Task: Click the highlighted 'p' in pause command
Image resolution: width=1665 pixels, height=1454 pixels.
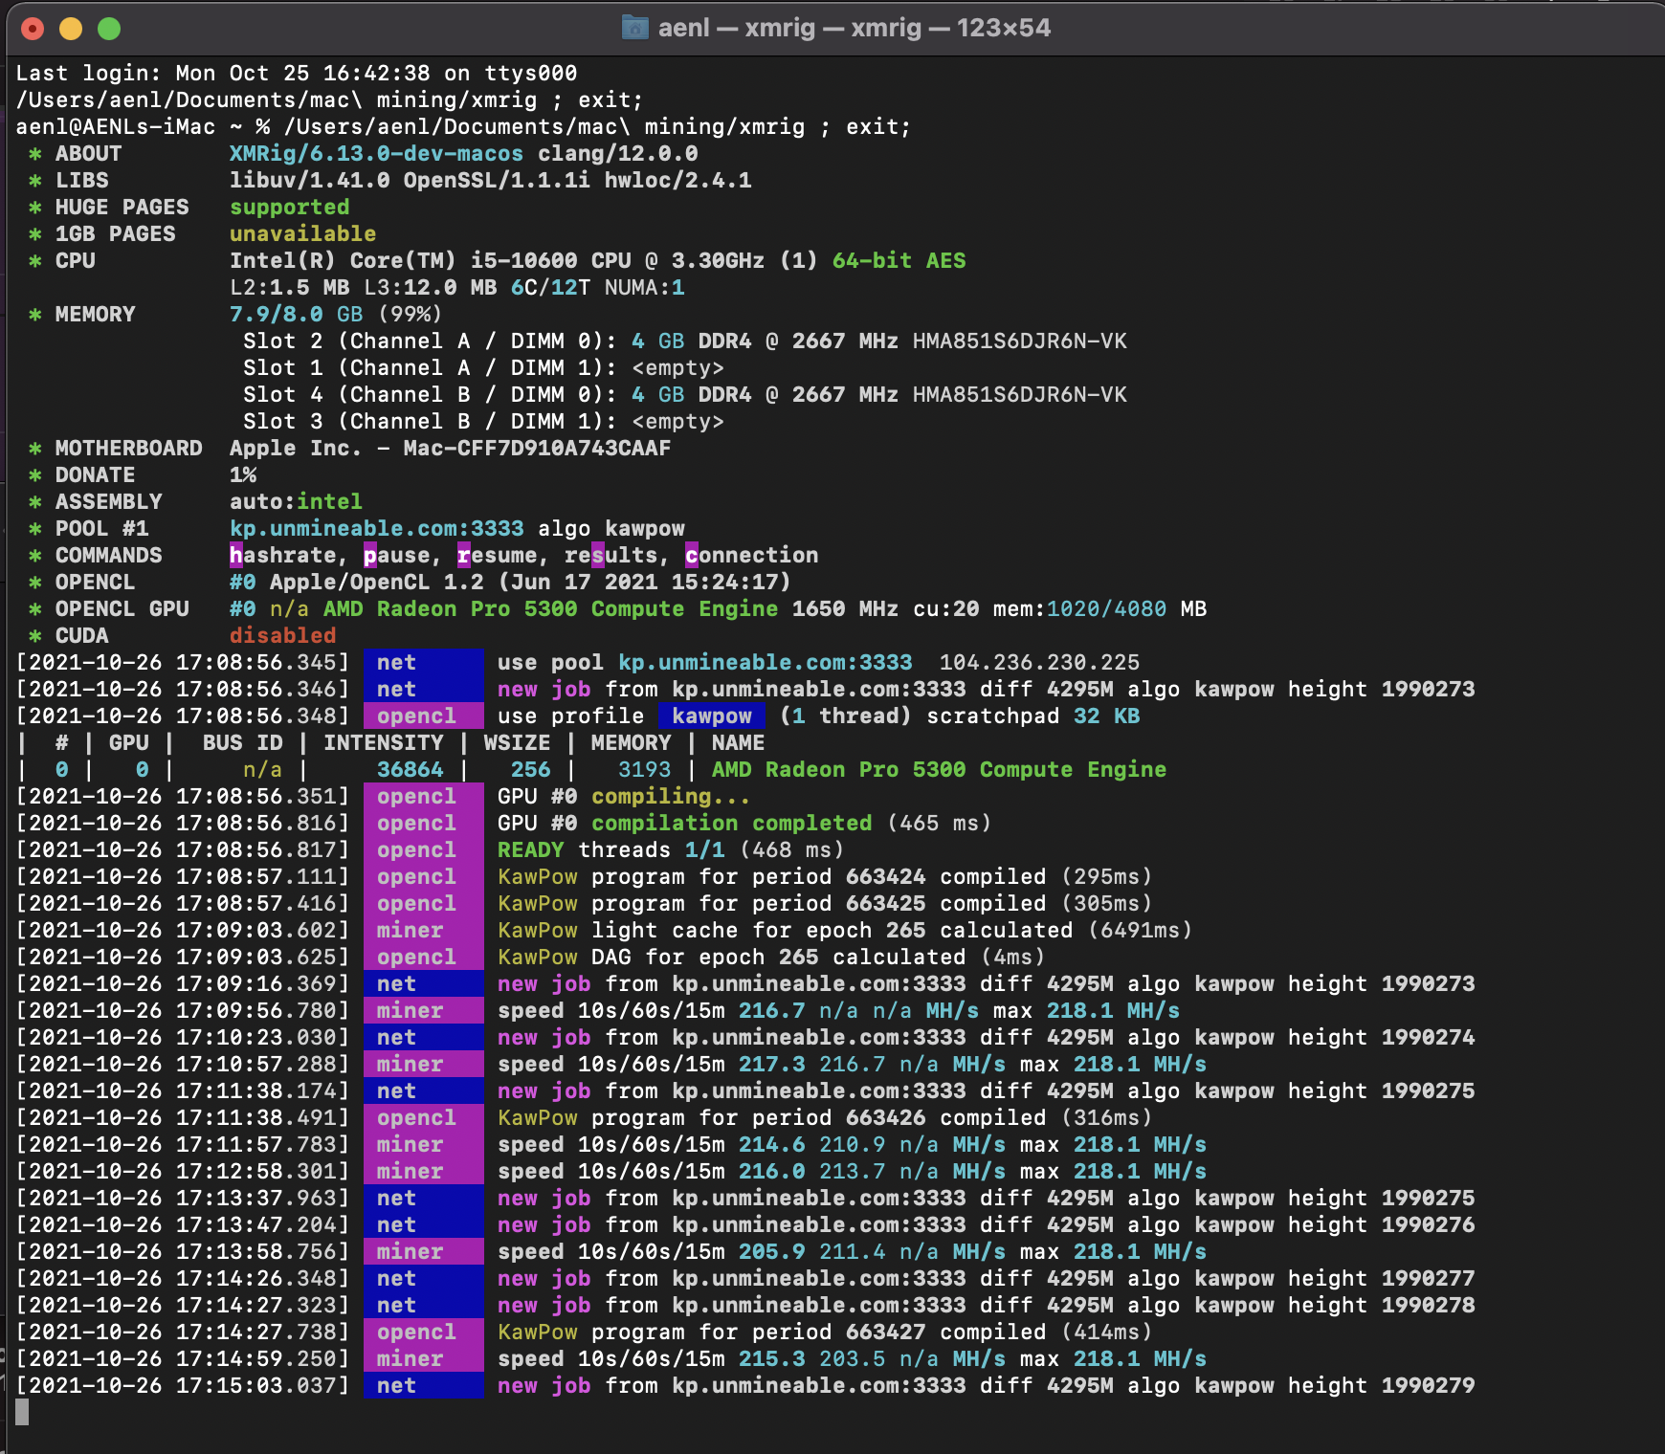Action: tap(369, 555)
